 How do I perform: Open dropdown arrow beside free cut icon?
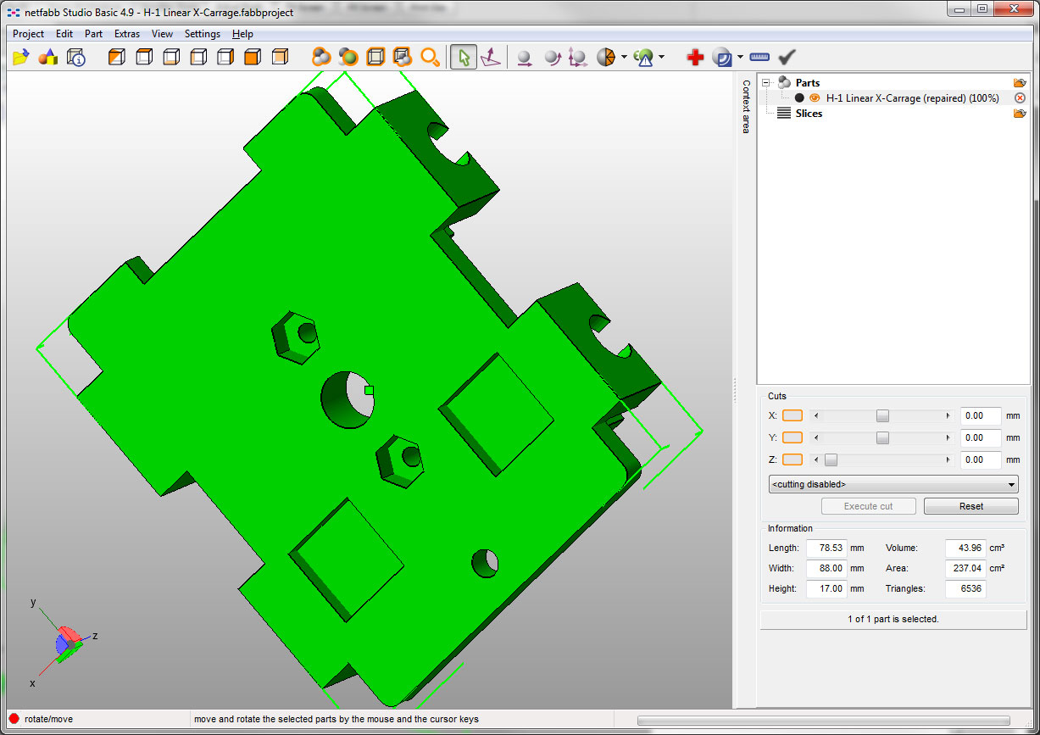625,58
